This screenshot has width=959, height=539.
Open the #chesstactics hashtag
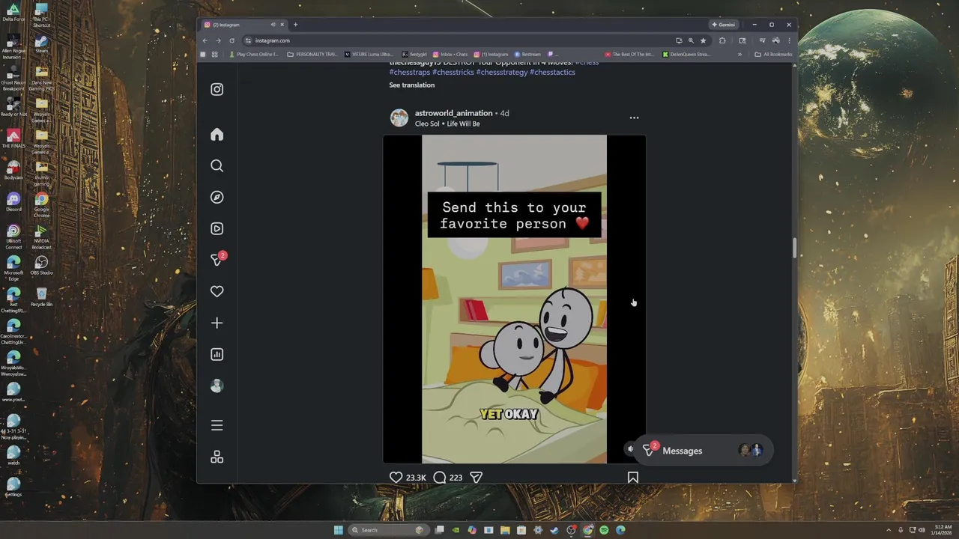pyautogui.click(x=552, y=73)
